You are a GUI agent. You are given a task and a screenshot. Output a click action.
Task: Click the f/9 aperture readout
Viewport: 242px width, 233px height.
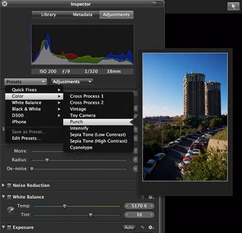pyautogui.click(x=66, y=71)
